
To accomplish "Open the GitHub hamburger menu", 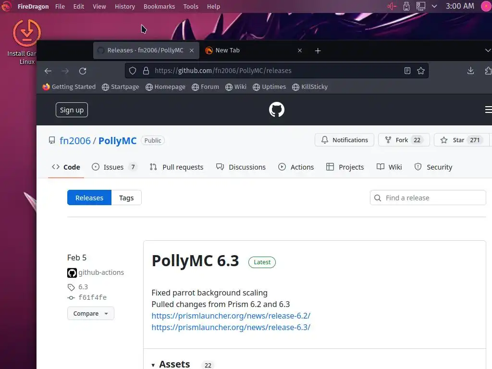I will tap(488, 110).
